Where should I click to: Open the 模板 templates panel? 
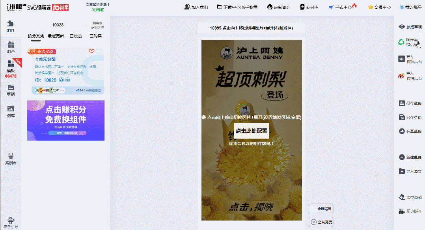click(x=11, y=69)
